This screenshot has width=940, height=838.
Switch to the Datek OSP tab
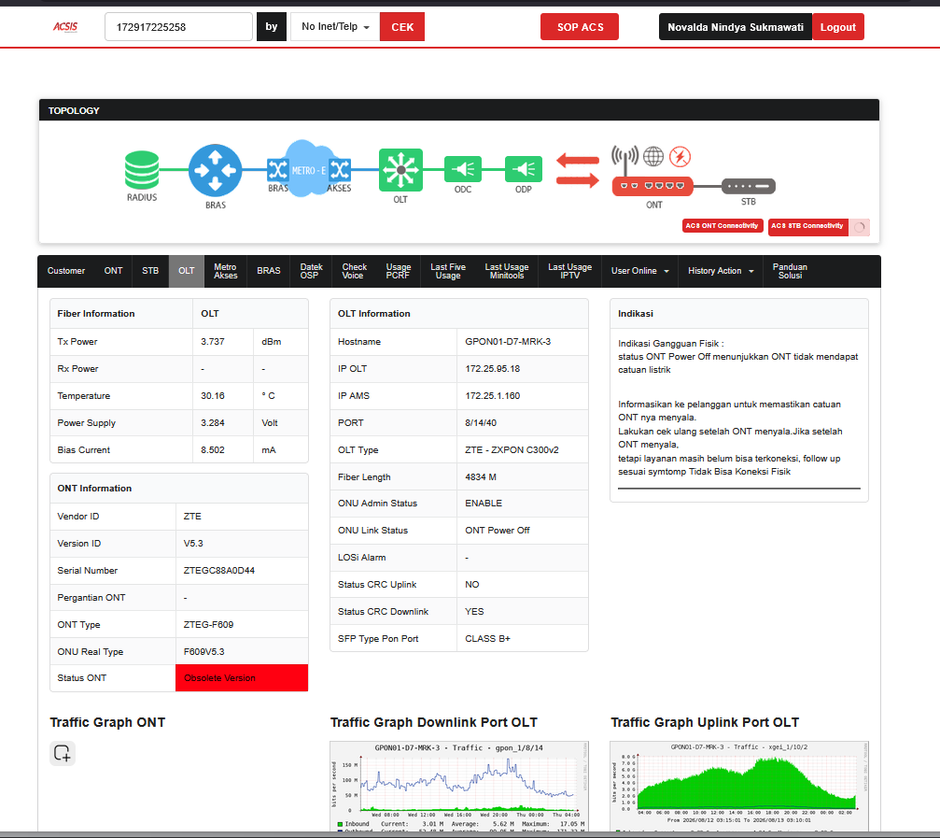click(x=311, y=271)
